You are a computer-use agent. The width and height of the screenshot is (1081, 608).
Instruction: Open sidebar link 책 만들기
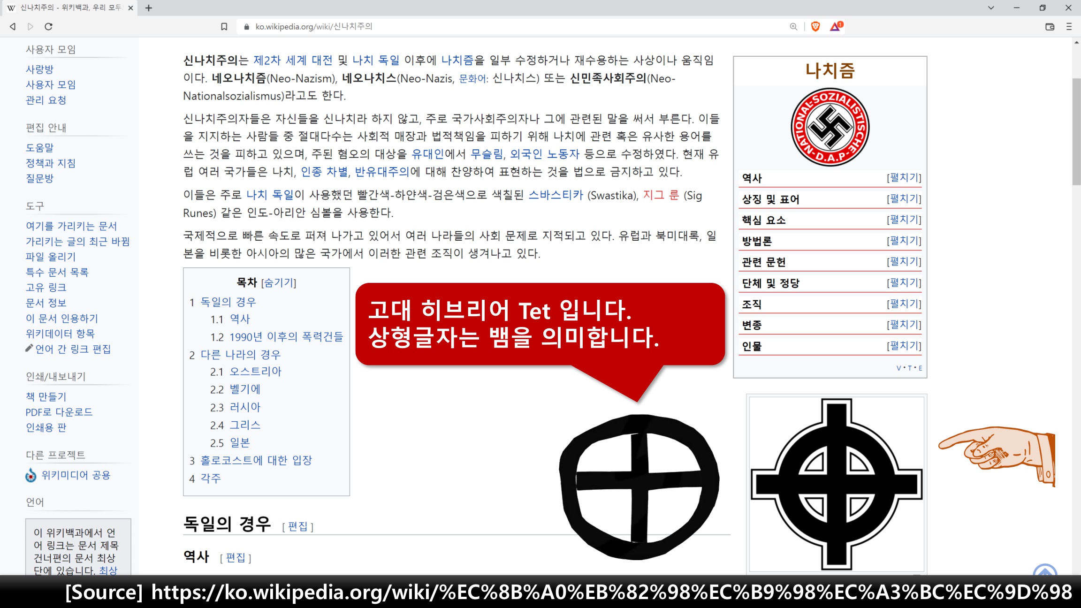[46, 397]
